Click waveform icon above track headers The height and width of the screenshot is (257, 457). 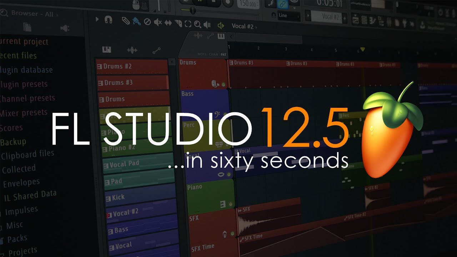pyautogui.click(x=198, y=35)
